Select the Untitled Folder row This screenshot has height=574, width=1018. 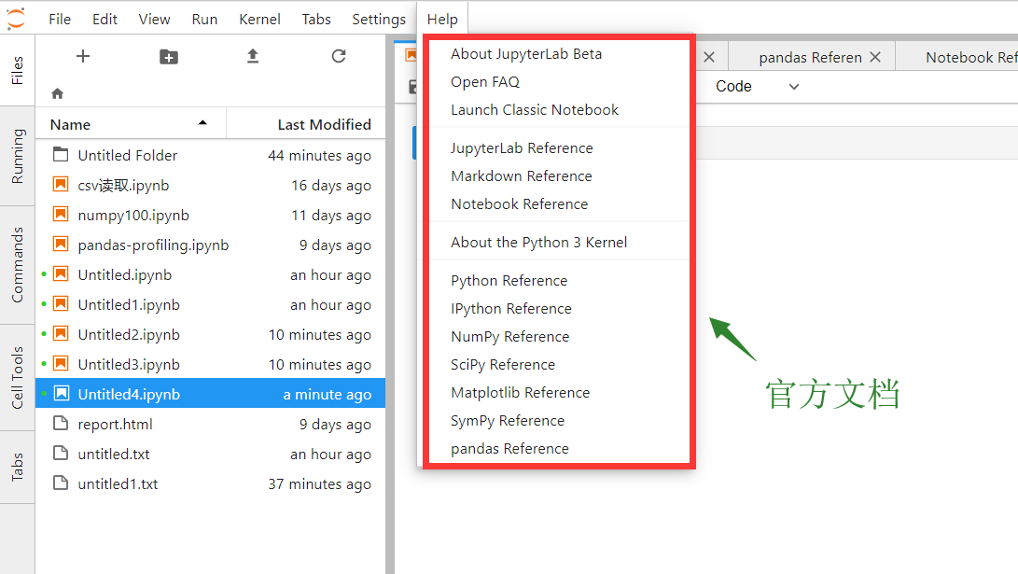[211, 155]
